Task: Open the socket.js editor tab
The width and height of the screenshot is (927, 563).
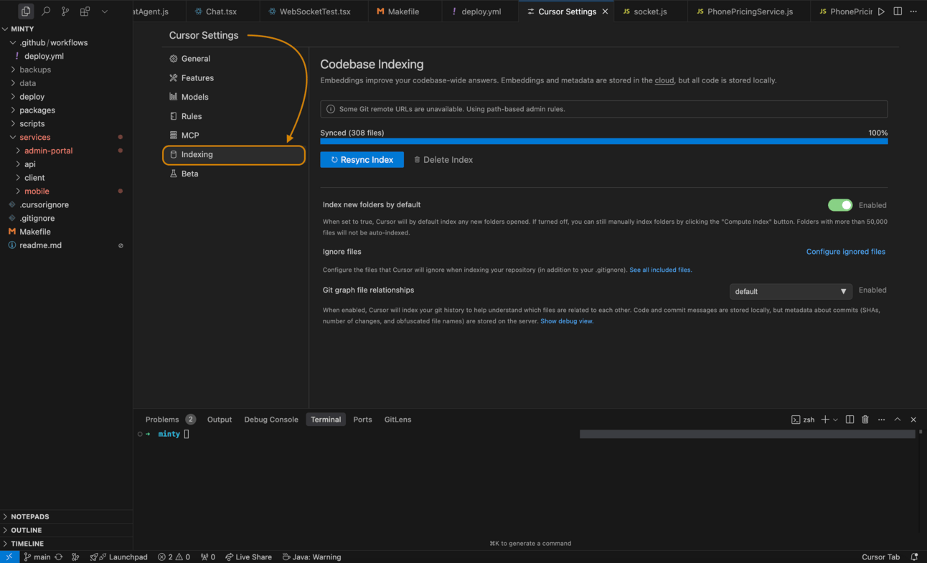Action: pos(650,11)
